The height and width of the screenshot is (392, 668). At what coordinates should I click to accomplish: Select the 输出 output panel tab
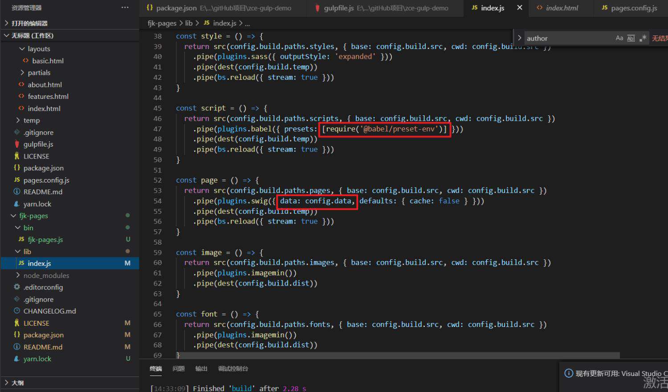click(201, 369)
